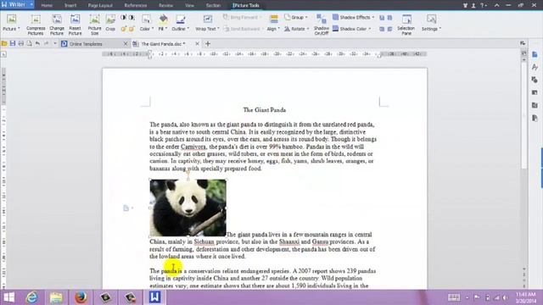This screenshot has width=543, height=305.
Task: Select the panda picture in the document
Action: pos(188,208)
